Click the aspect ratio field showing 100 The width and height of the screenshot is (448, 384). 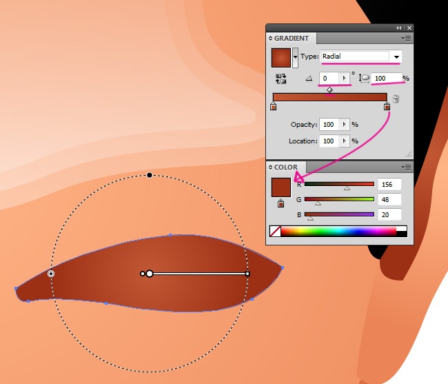point(387,79)
